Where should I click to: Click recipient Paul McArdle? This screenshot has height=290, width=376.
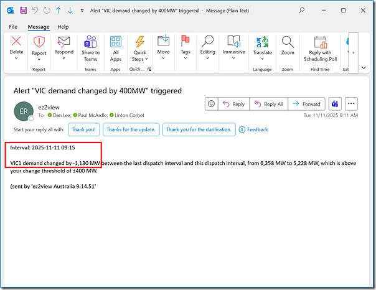[x=91, y=115]
